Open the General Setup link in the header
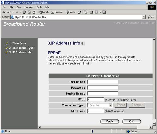Viewport: 157px width, 134px height. pyautogui.click(x=131, y=23)
